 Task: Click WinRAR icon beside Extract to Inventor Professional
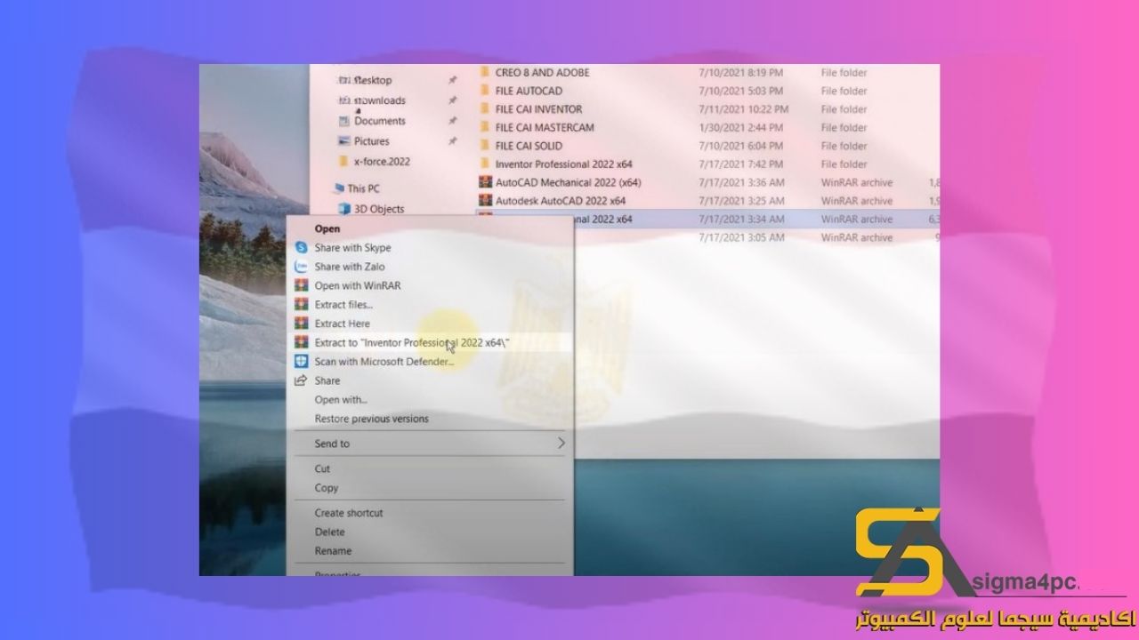(301, 343)
